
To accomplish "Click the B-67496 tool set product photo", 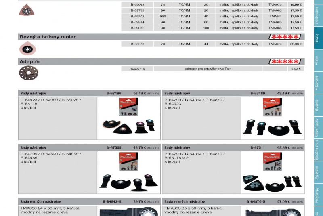I will [x=129, y=118].
